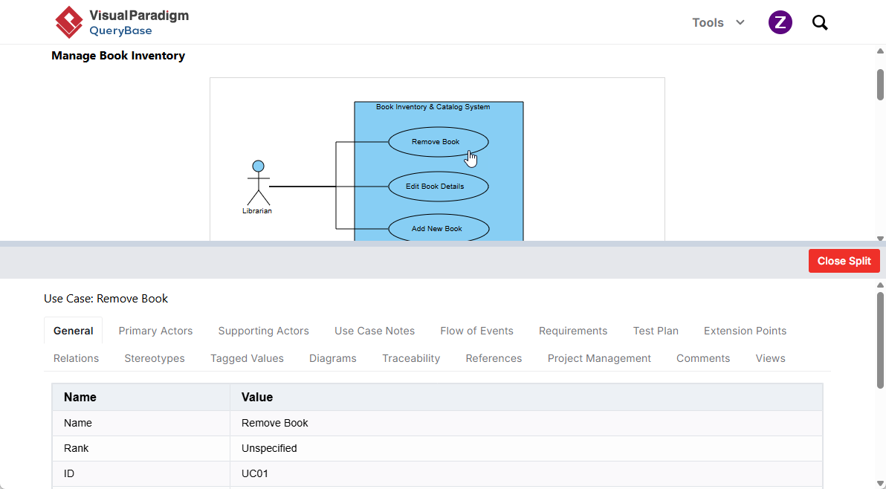Open the Comments tab
This screenshot has width=886, height=489.
point(703,358)
